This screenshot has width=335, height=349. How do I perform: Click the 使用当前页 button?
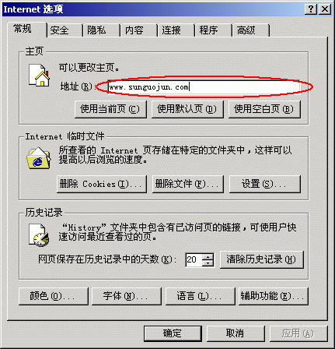tap(110, 109)
